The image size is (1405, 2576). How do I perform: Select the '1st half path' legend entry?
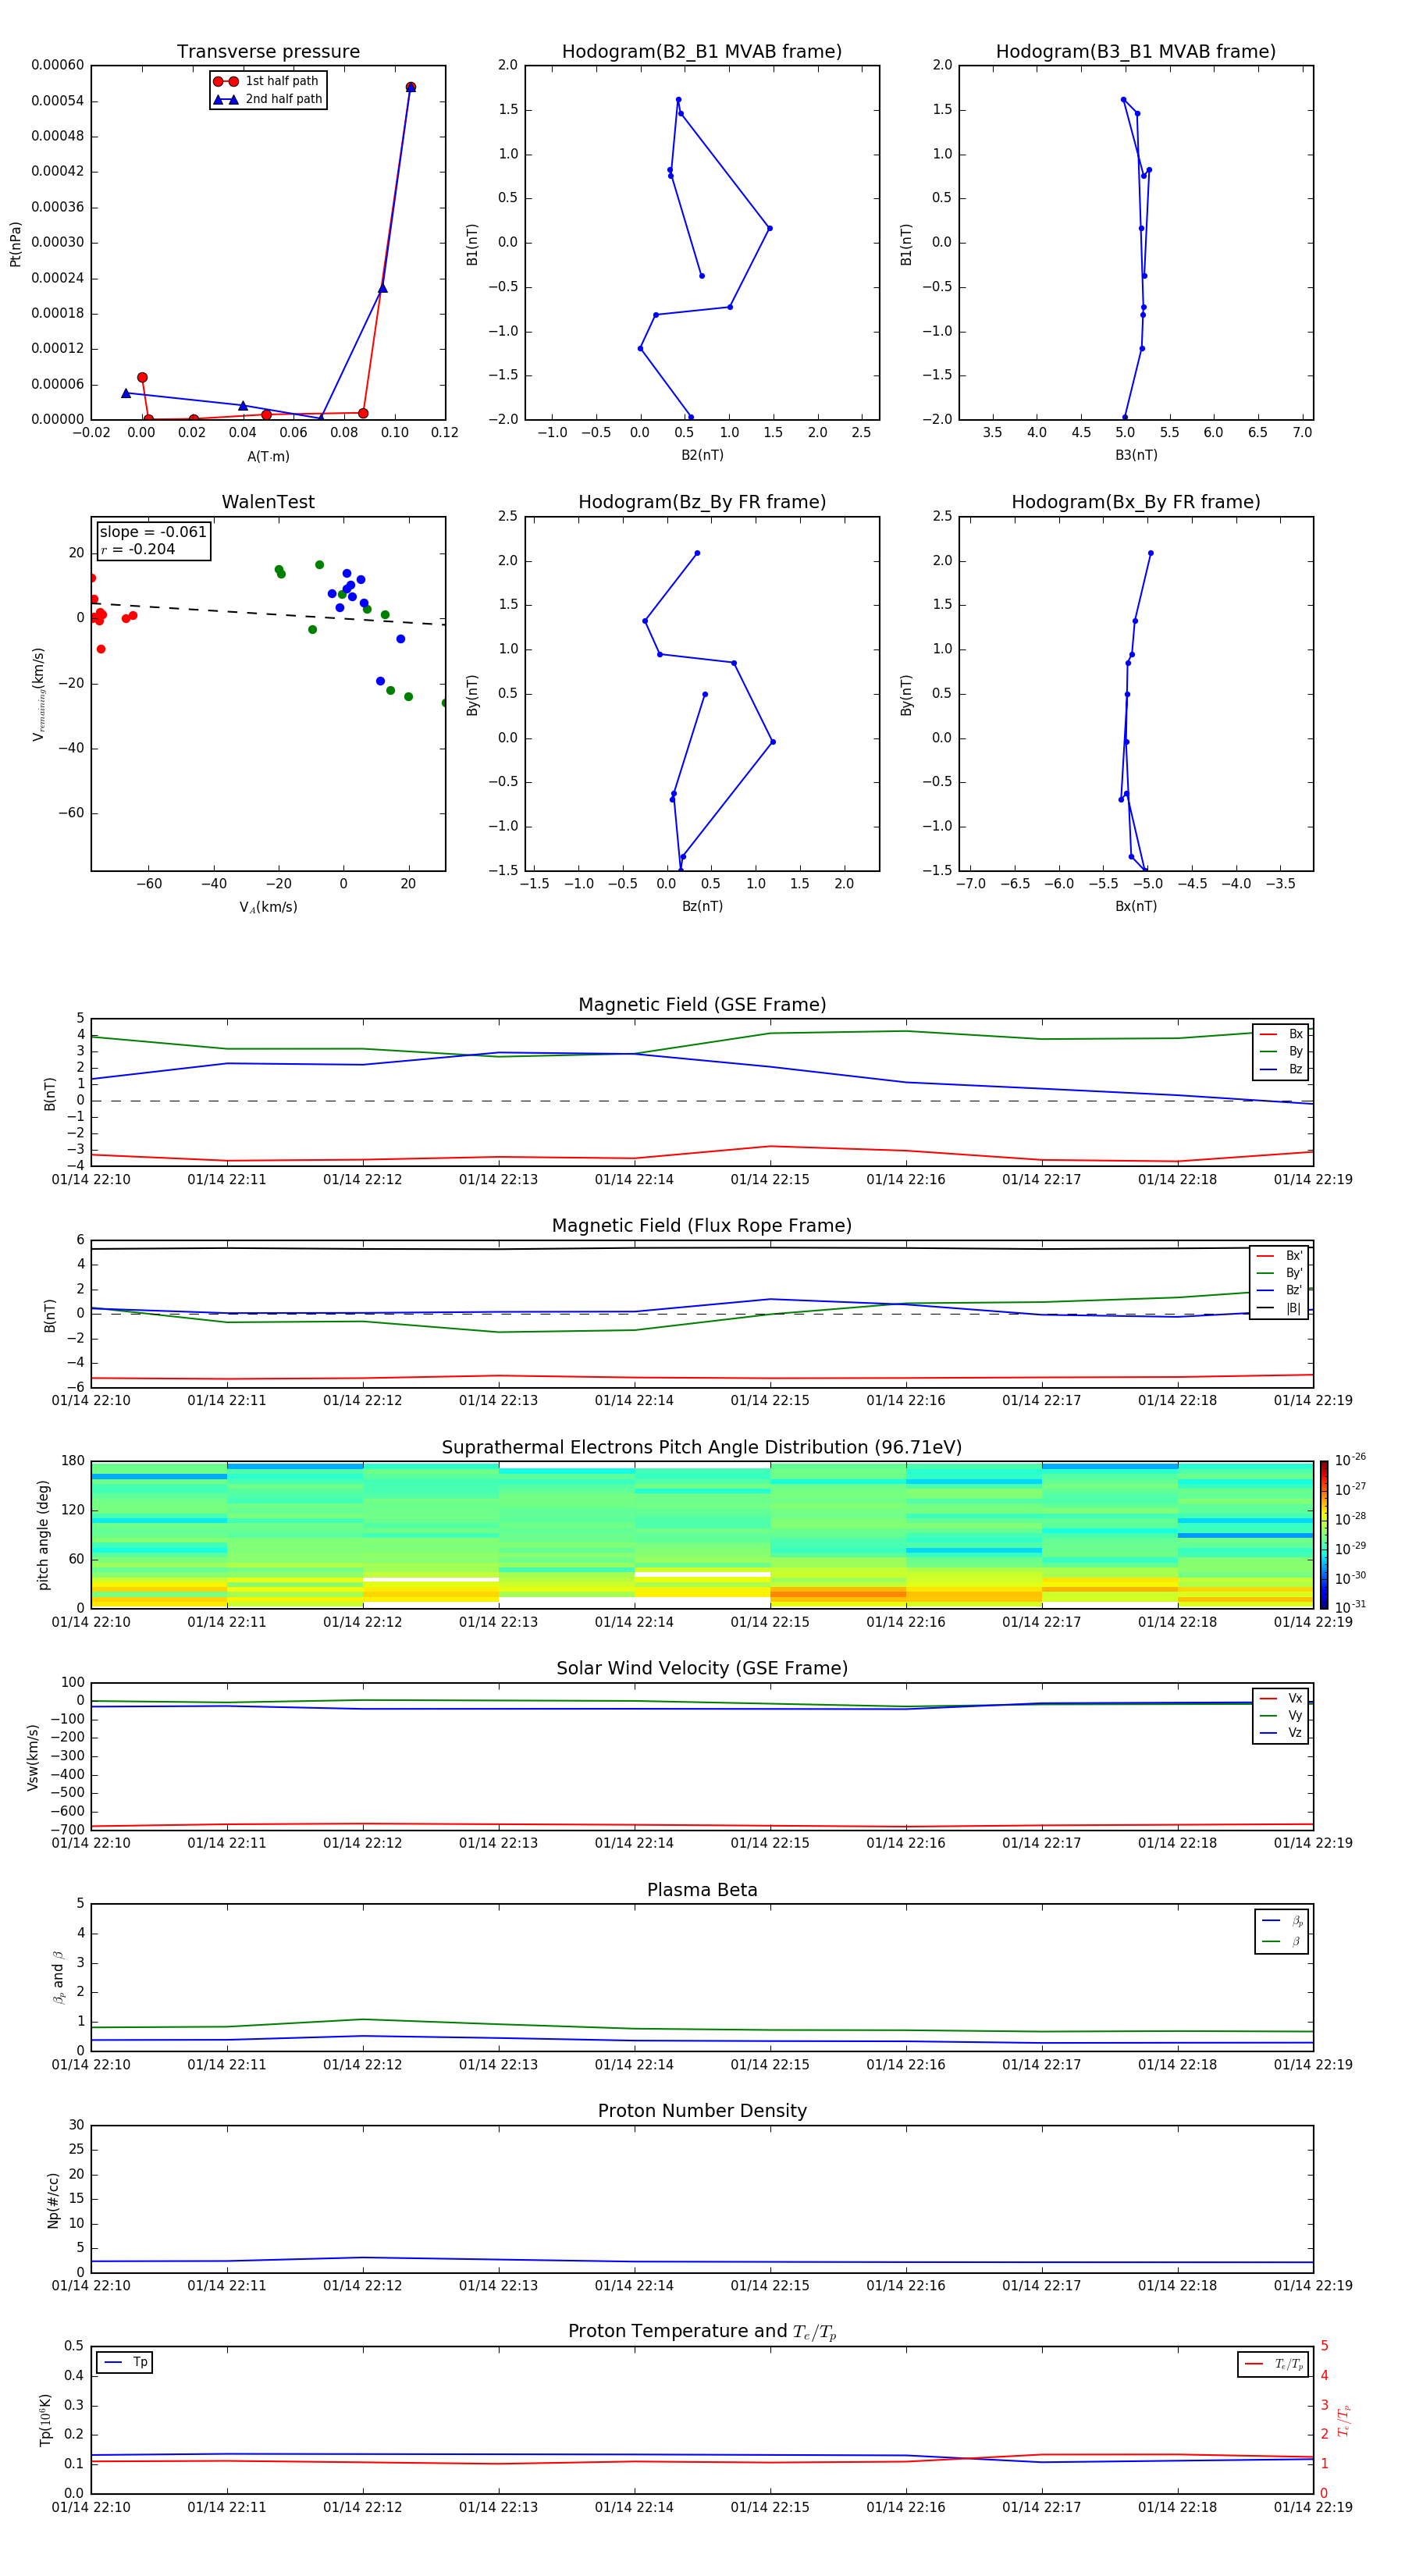tap(267, 81)
